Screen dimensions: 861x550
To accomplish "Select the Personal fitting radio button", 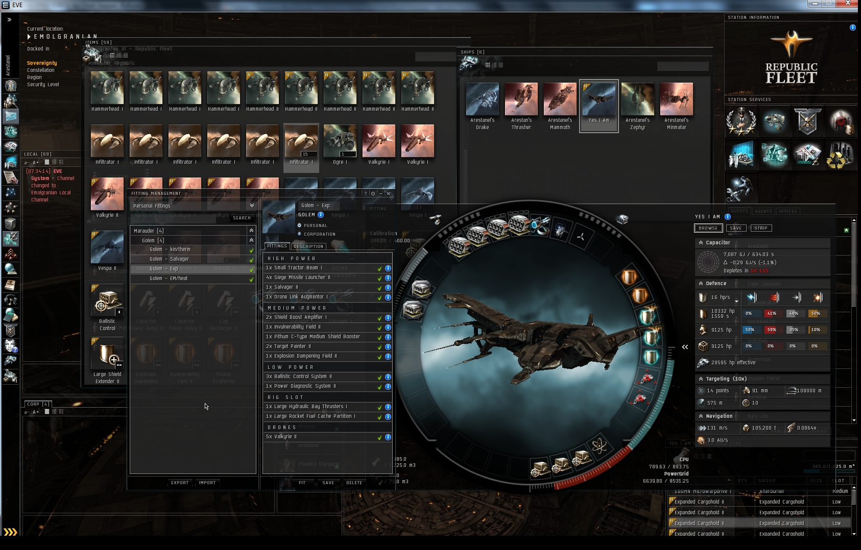I will (x=300, y=226).
